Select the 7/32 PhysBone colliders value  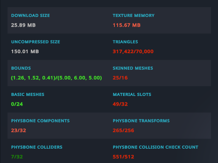point(17,157)
